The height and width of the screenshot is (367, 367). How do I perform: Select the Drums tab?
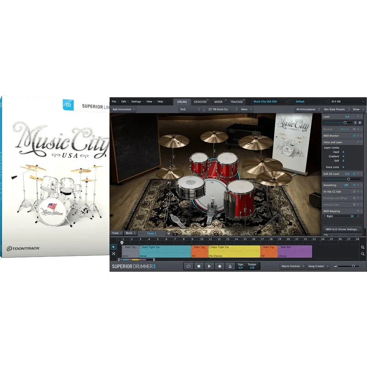coord(182,102)
